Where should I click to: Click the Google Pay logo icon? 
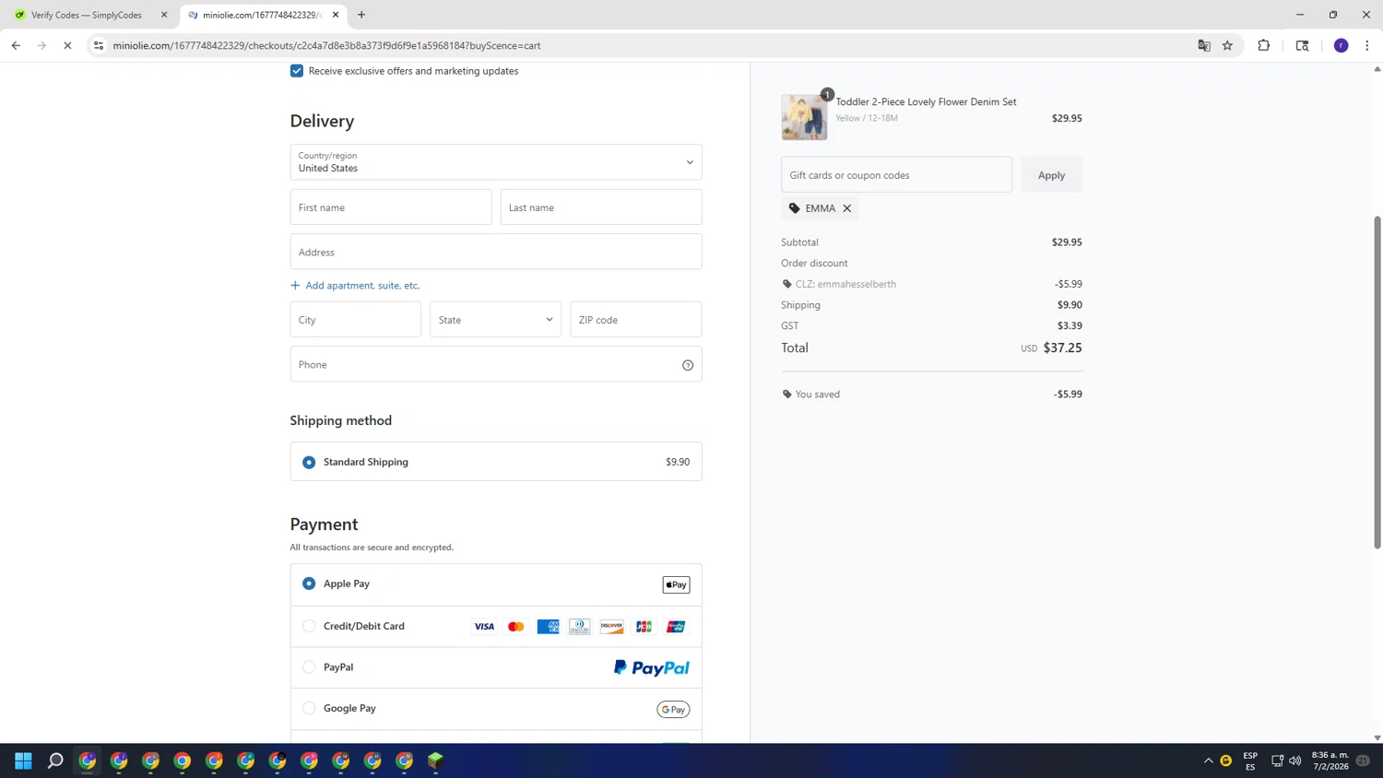673,709
